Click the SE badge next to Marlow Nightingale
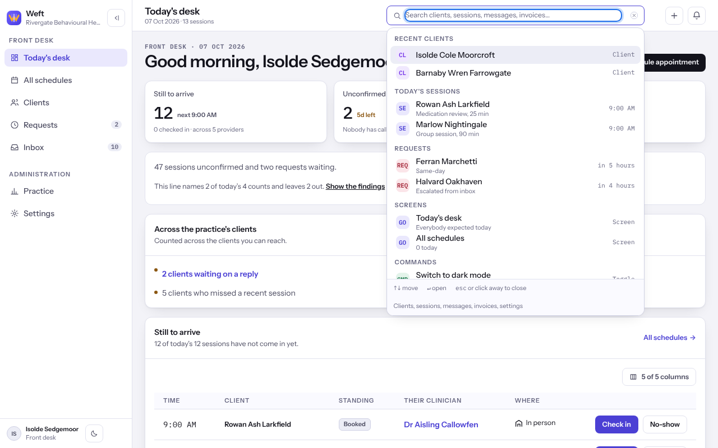718x448 pixels. (402, 129)
